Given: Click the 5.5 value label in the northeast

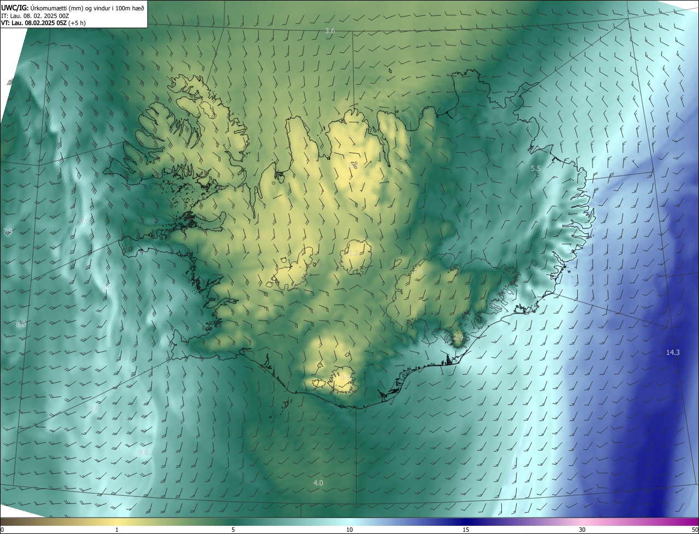Looking at the screenshot, I should 536,169.
